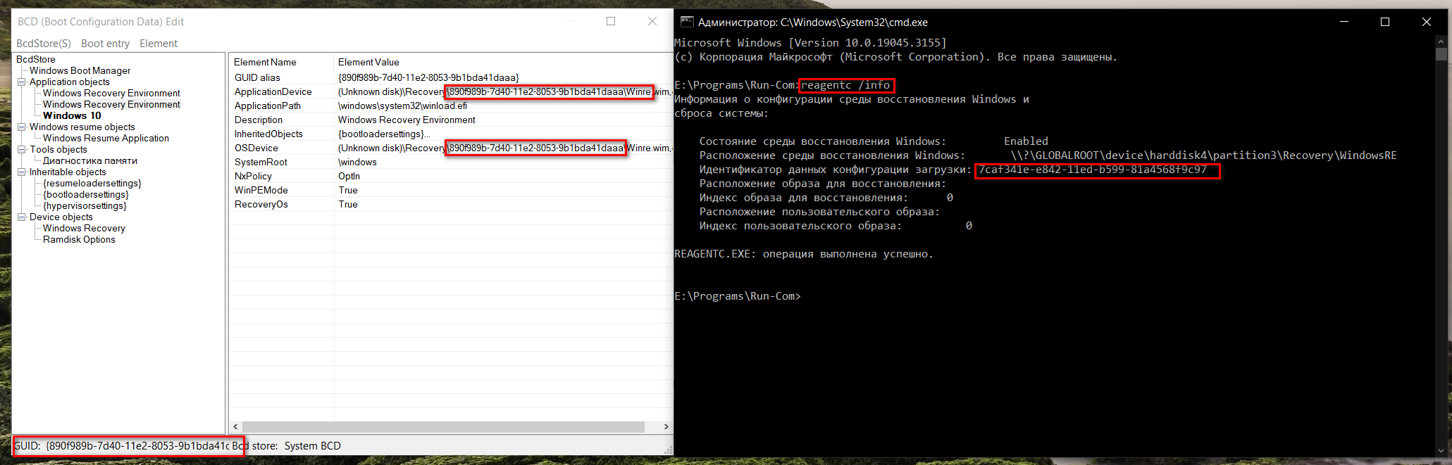Click cmd scrollbar up arrow
Viewport: 1452px width, 465px height.
tap(1441, 42)
